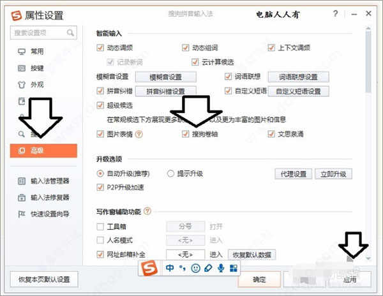Toggle the 网址邮箱补全 checkbox
Screen dimensions: 383x296
(100, 255)
